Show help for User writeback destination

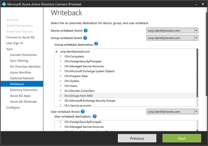point(95,116)
